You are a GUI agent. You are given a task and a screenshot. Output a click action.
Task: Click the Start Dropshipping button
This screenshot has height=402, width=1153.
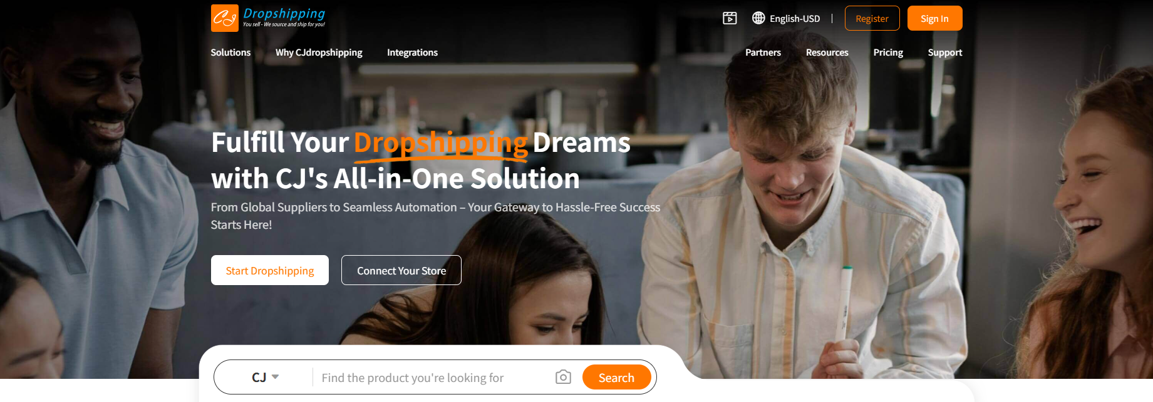pos(270,270)
